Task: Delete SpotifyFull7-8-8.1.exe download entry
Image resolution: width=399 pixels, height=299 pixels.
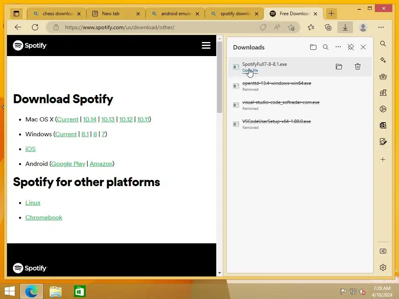Action: click(x=358, y=67)
